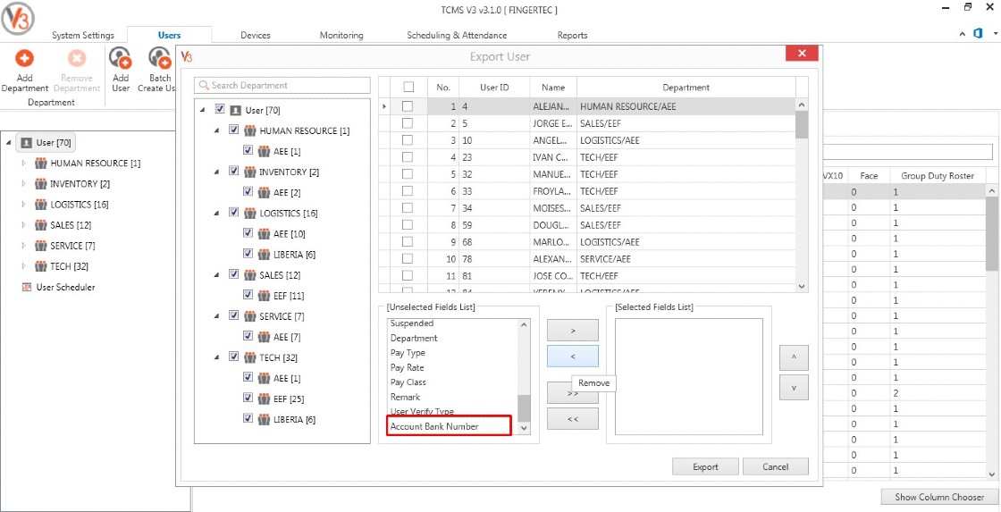This screenshot has height=512, width=1001.
Task: Move selected field up with ^ button
Action: pos(794,358)
